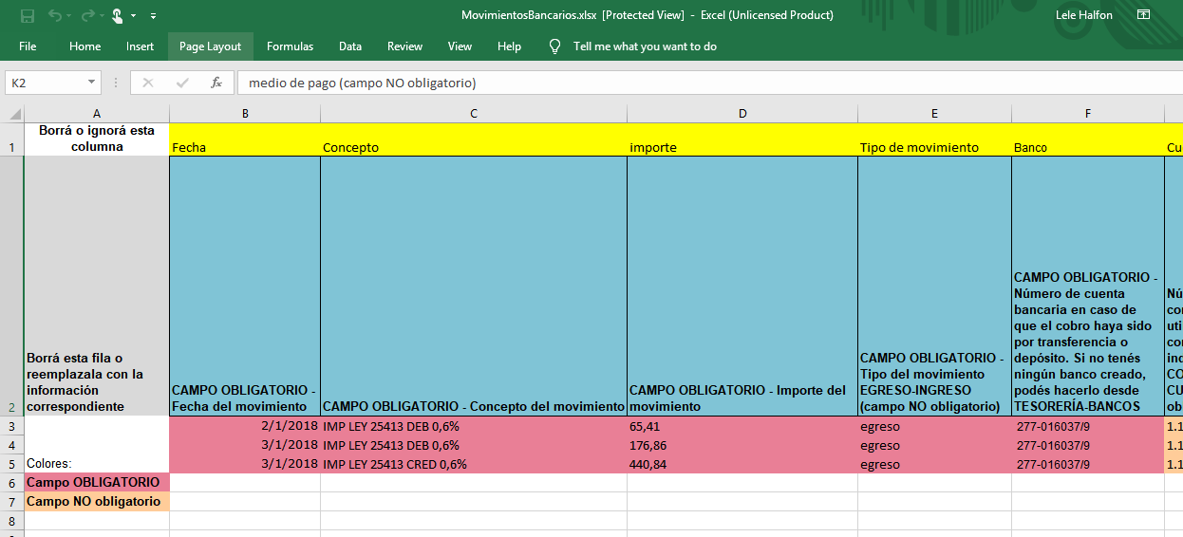Click amount cell 65,41
This screenshot has width=1183, height=537.
(742, 426)
